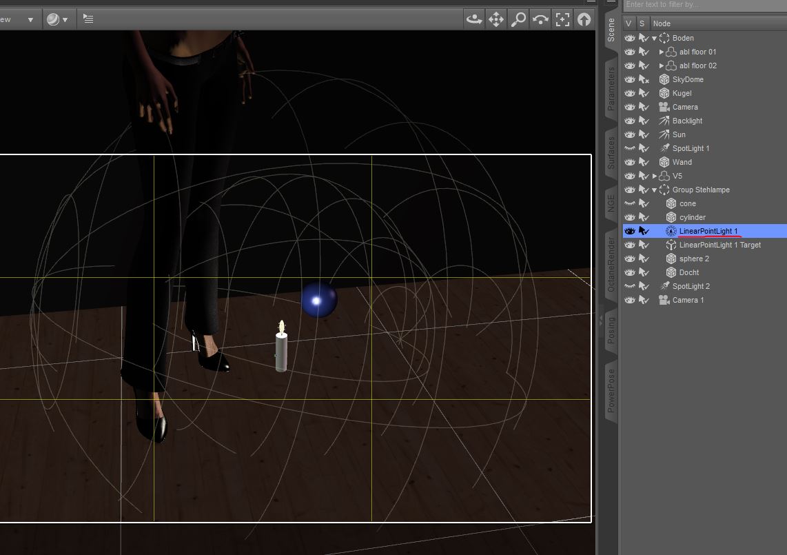This screenshot has width=787, height=555.
Task: Open the OctaneRender tab
Action: pos(611,264)
